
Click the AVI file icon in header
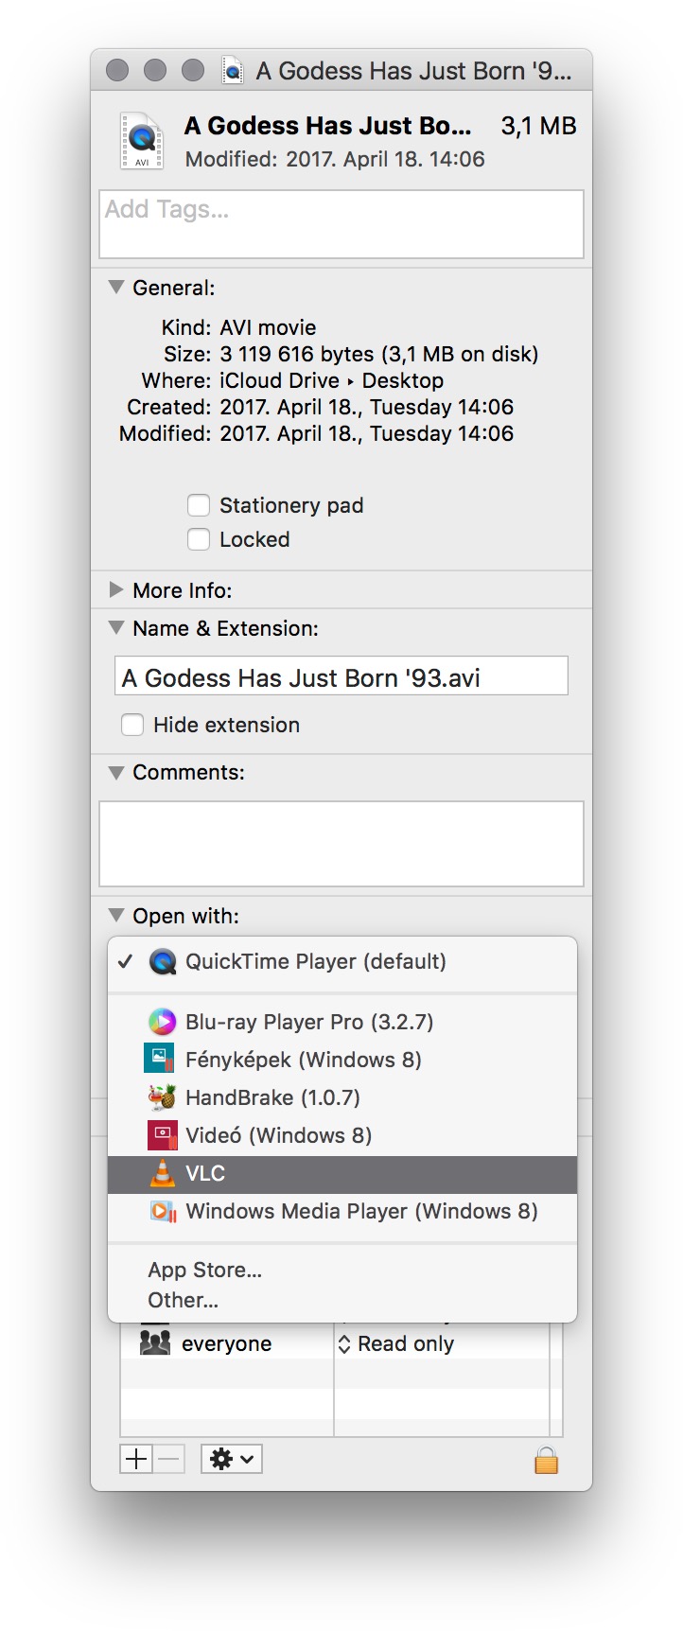pos(142,141)
